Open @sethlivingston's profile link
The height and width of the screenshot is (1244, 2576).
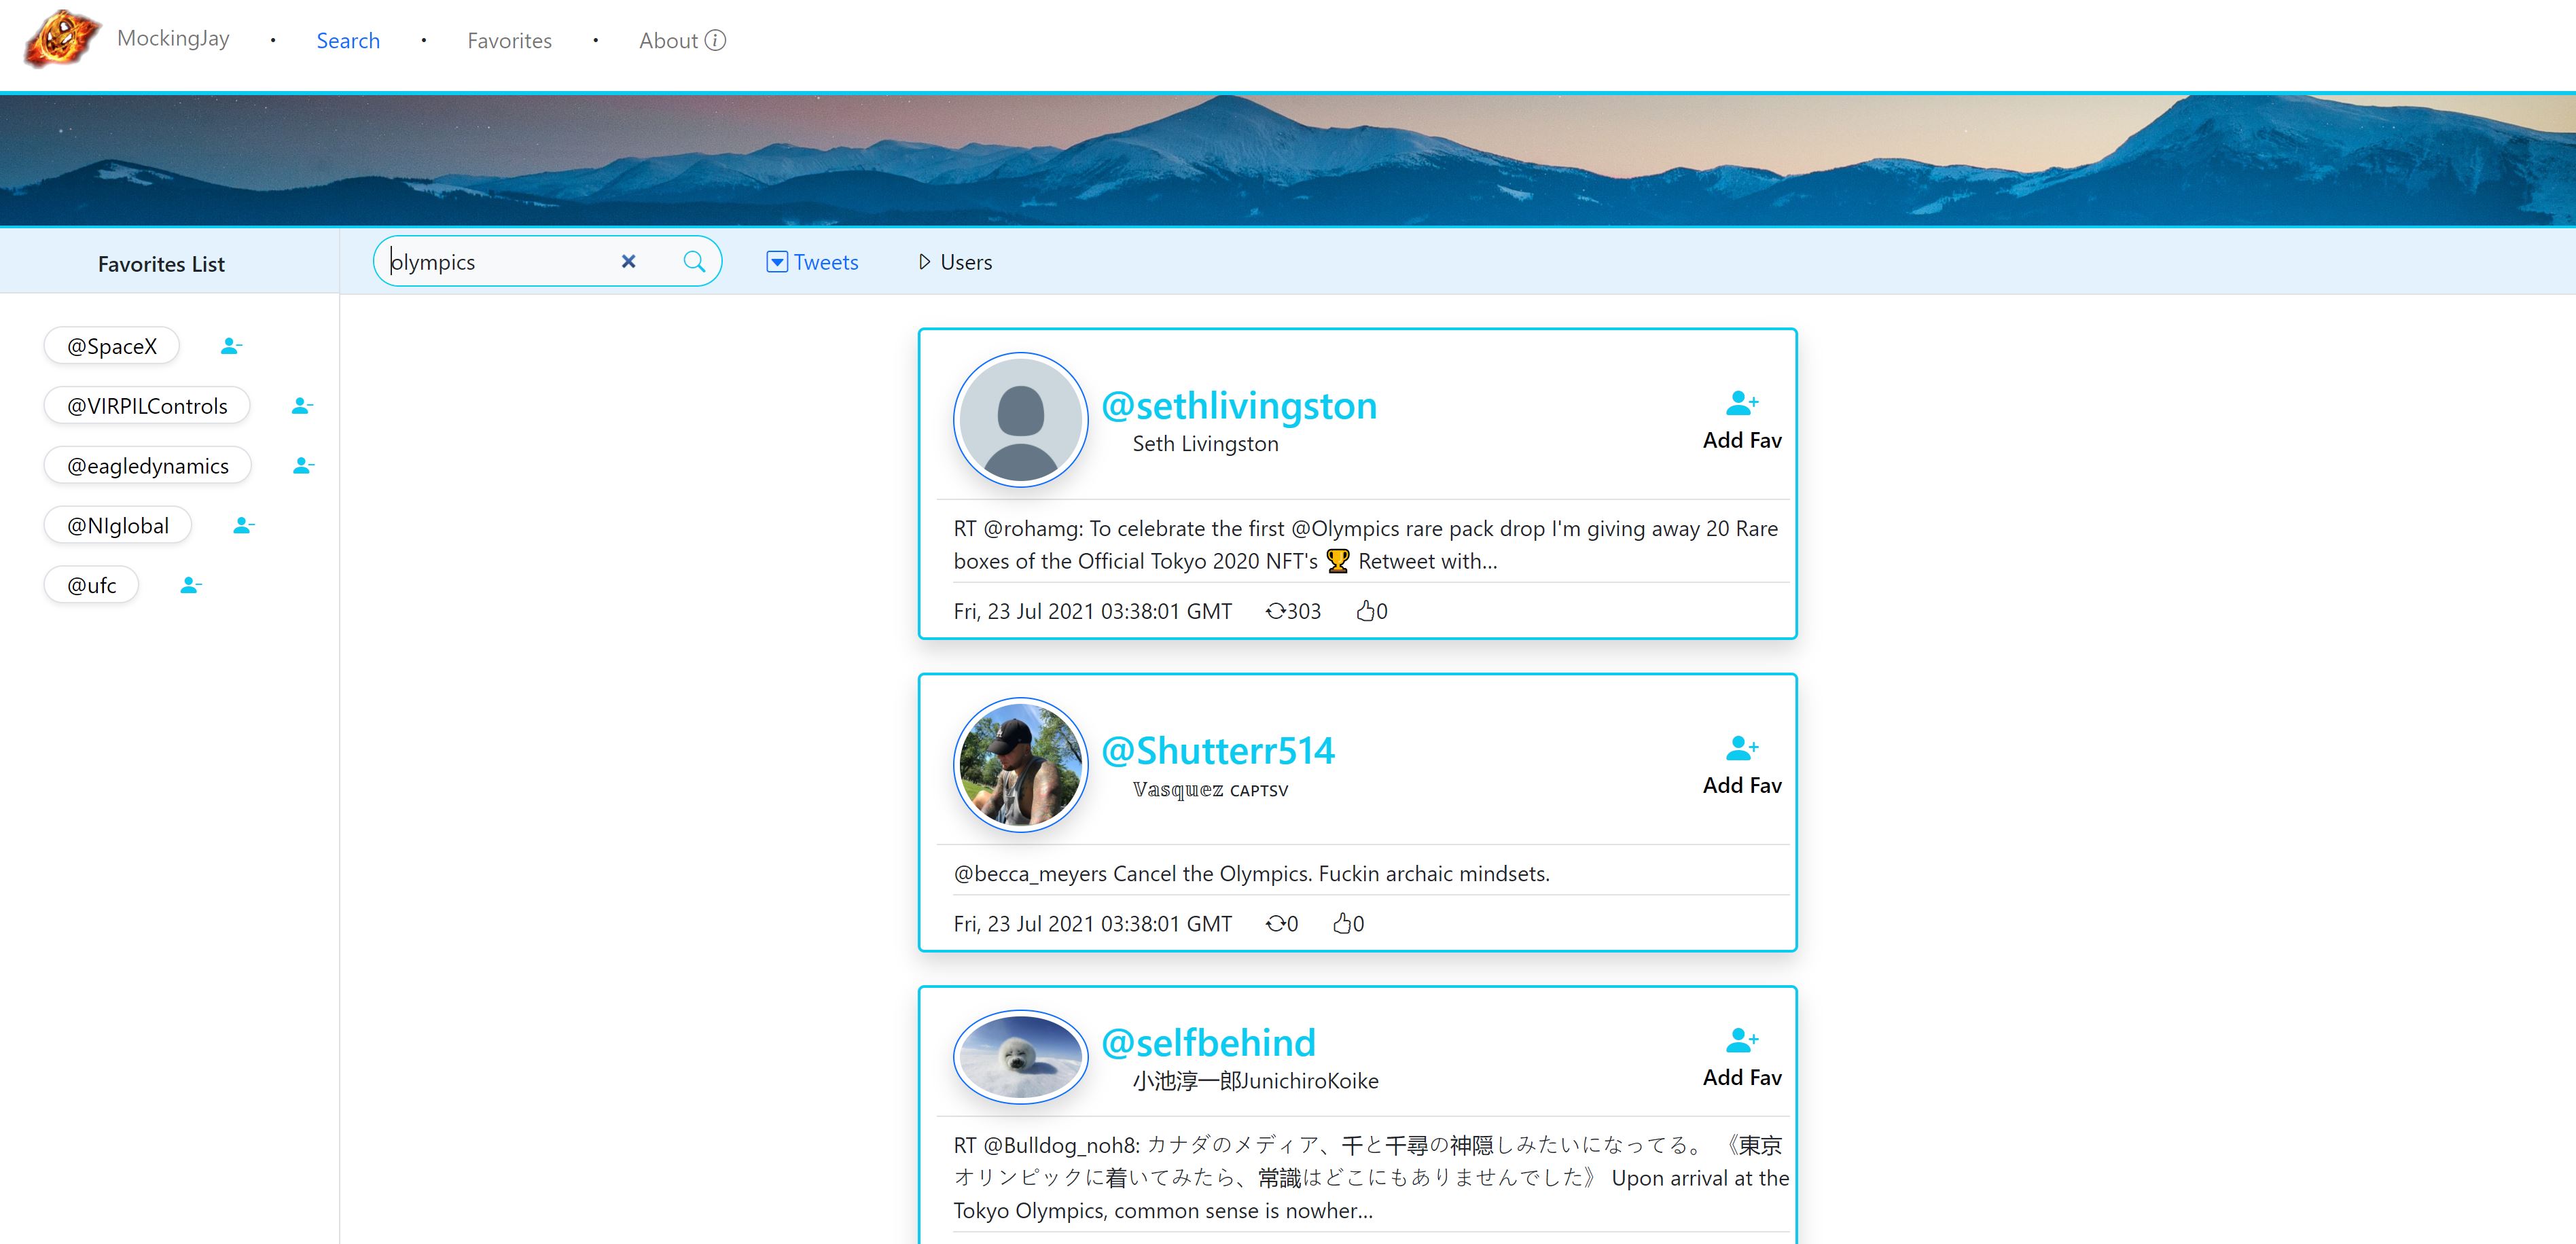click(x=1240, y=405)
